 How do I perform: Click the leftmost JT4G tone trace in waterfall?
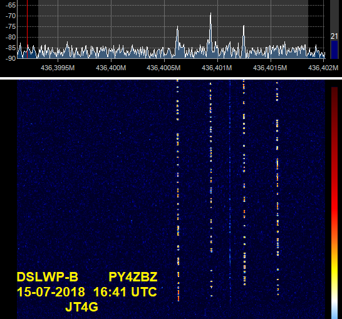coord(178,191)
